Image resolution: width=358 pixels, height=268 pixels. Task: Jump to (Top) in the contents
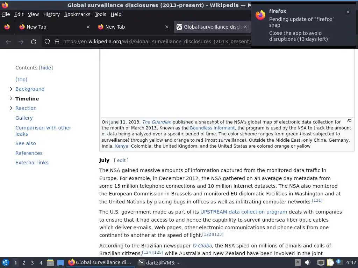click(x=21, y=80)
